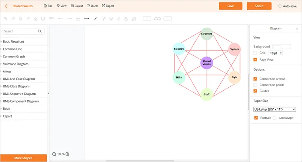Click the open padlock unlock icon

pyautogui.click(x=126, y=18)
